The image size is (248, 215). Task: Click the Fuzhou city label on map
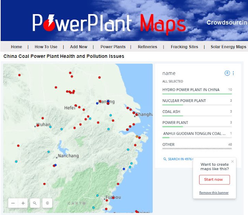[113, 198]
